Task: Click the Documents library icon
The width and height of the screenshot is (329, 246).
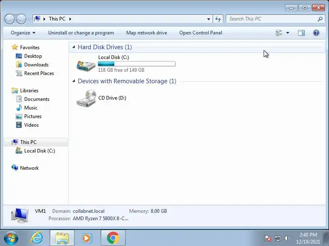Action: (19, 99)
